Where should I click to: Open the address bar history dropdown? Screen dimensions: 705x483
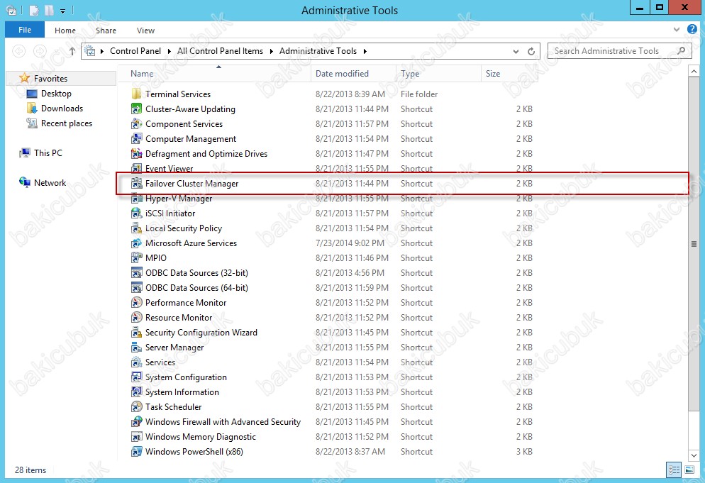[x=516, y=51]
